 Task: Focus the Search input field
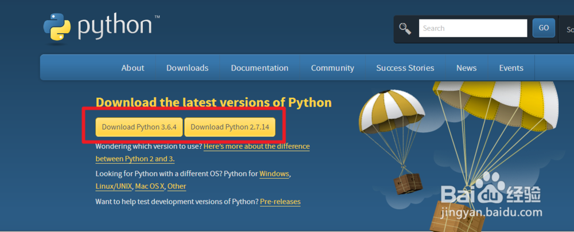pos(473,28)
